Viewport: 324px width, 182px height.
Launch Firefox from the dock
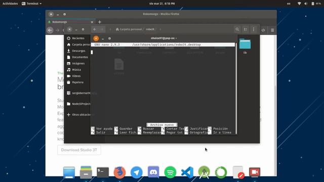119,172
